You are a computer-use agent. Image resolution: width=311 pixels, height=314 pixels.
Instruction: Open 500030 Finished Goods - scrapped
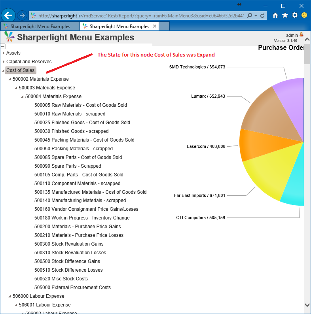click(71, 131)
